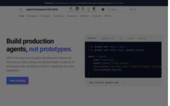Open the Kotlin K icon in header
The image size is (170, 106).
(x=94, y=9)
